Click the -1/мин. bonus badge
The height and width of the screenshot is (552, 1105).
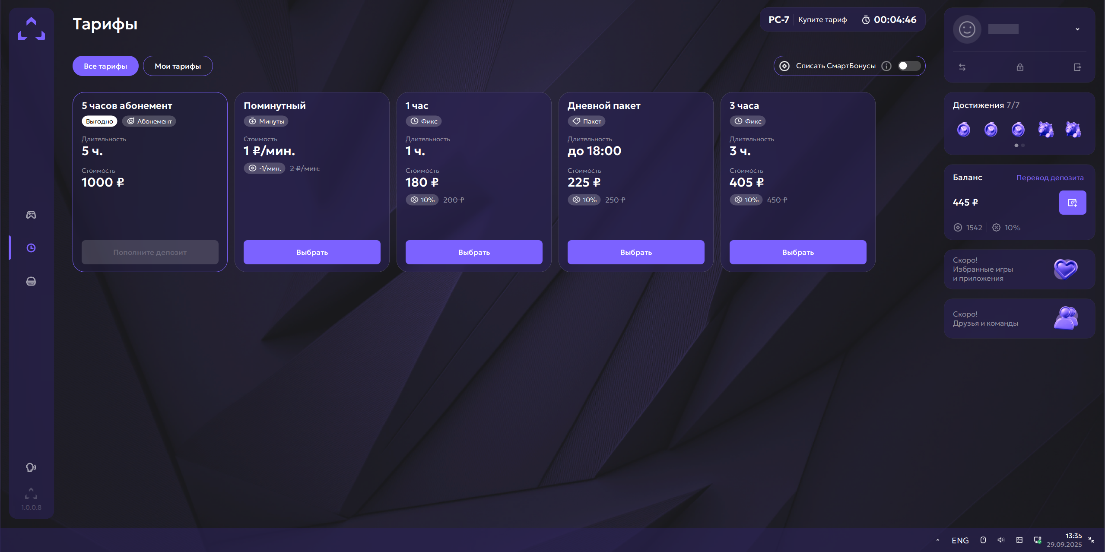tap(264, 168)
